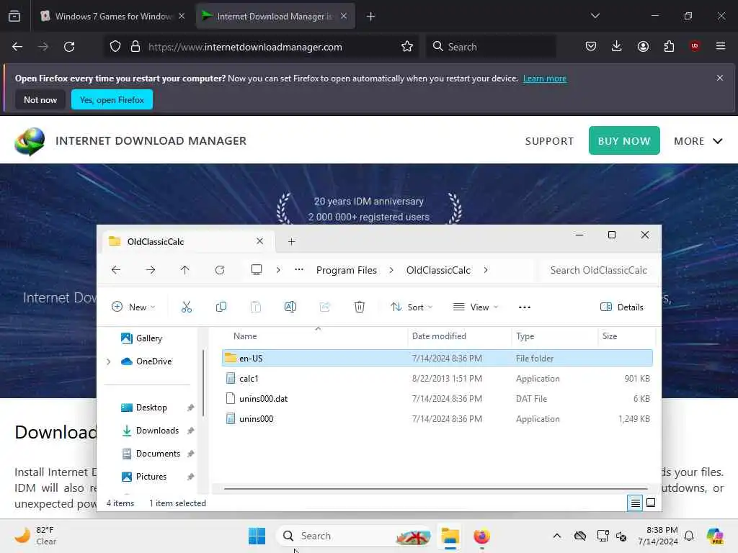Open notifications bell in taskbar

tap(689, 536)
